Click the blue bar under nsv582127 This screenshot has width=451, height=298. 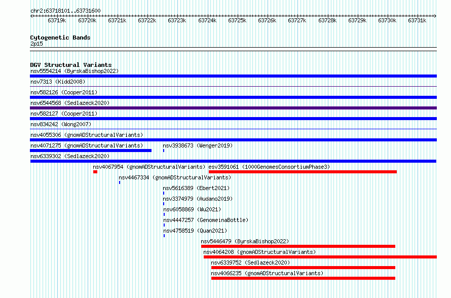tap(233, 119)
